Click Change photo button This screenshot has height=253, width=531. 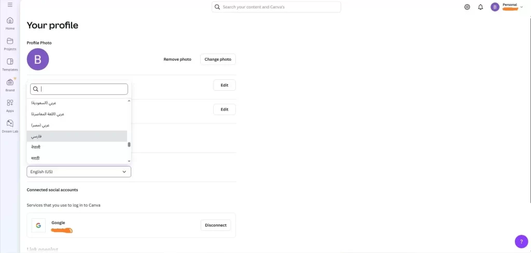[x=218, y=59]
